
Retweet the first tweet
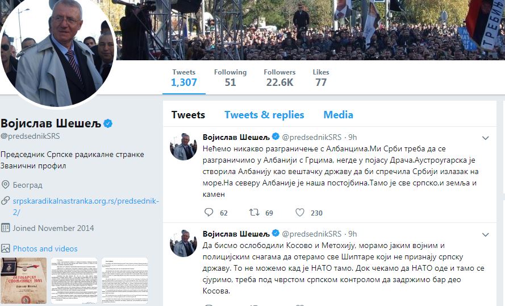point(254,213)
